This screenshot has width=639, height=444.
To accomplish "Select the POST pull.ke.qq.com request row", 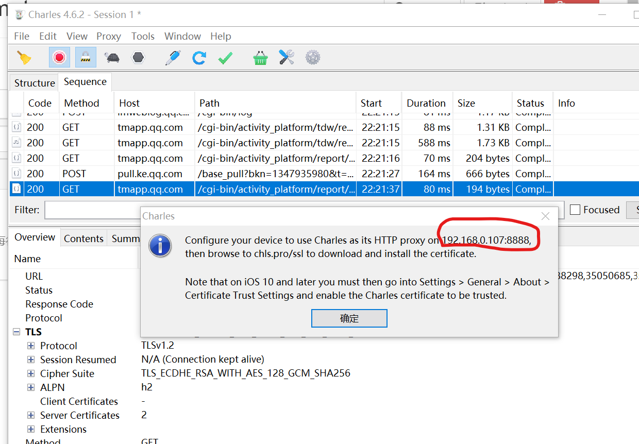I will click(x=325, y=174).
